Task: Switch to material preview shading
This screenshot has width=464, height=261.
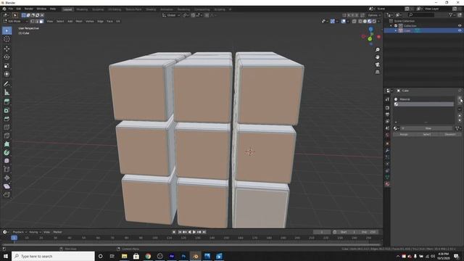Action: tap(369, 21)
